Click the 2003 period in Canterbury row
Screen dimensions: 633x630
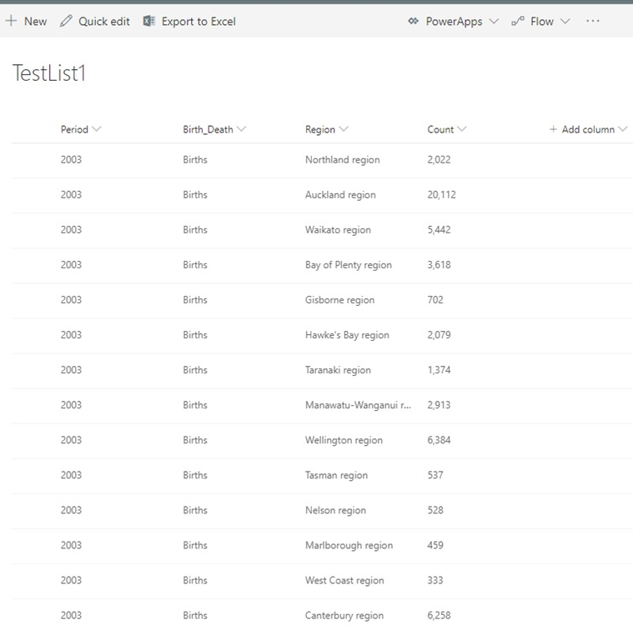click(71, 616)
